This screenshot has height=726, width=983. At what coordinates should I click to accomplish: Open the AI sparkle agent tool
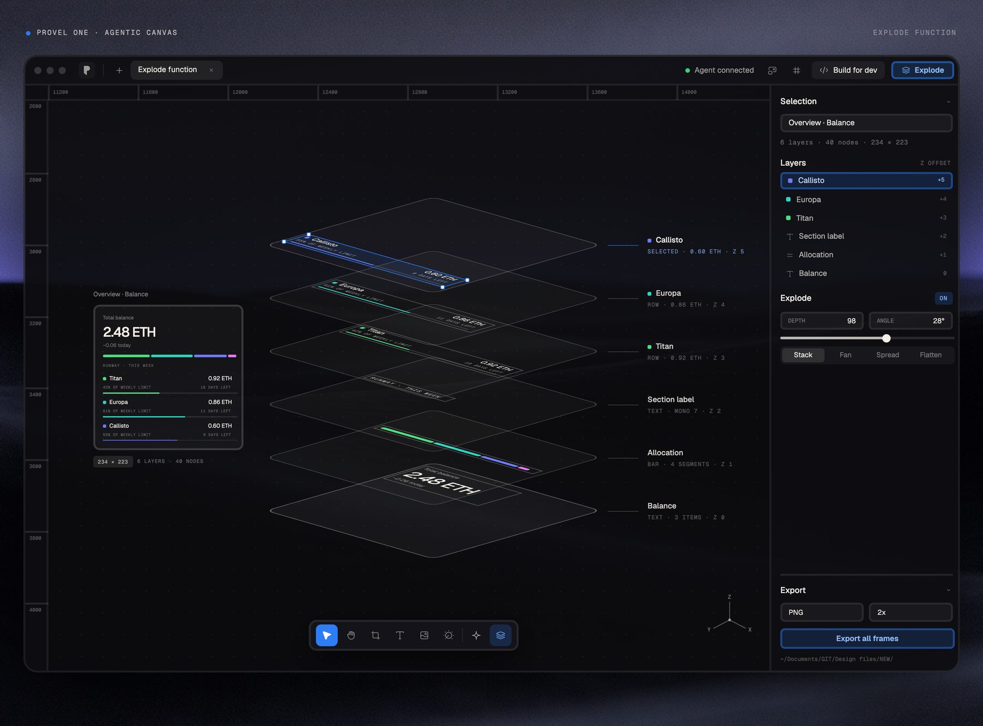pyautogui.click(x=476, y=635)
